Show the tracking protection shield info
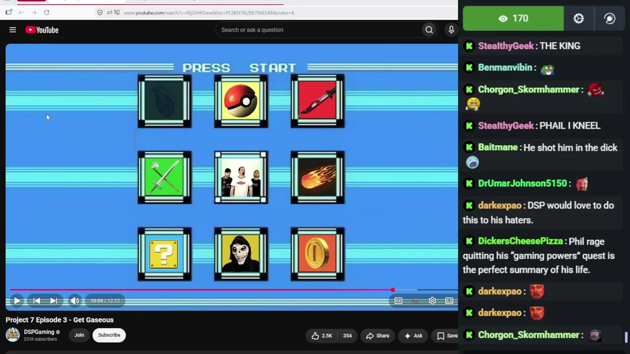Image resolution: width=630 pixels, height=354 pixels. pyautogui.click(x=100, y=12)
